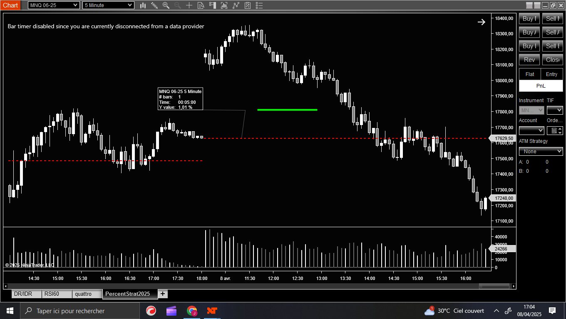Expand the TIF dropdown
The image size is (566, 319).
point(555,110)
